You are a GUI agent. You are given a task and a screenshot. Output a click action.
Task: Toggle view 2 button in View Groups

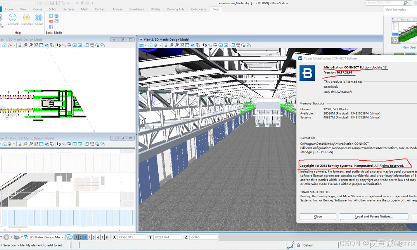click(81, 237)
